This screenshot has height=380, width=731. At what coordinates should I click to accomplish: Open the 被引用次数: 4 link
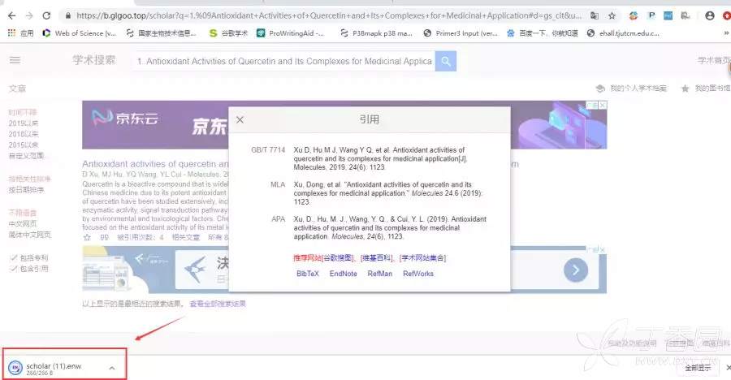tap(141, 237)
